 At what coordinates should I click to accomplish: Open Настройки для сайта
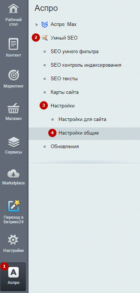click(x=82, y=120)
